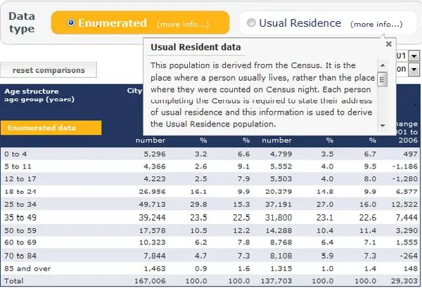Click the Enumerated data orange label
Screen dimensions: 422x288
click(x=51, y=128)
